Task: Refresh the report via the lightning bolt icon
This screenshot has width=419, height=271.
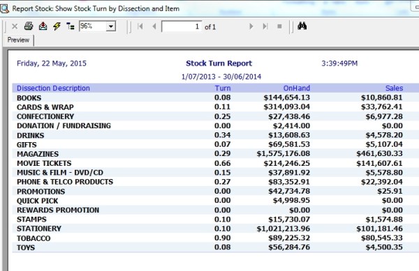Action: click(57, 26)
